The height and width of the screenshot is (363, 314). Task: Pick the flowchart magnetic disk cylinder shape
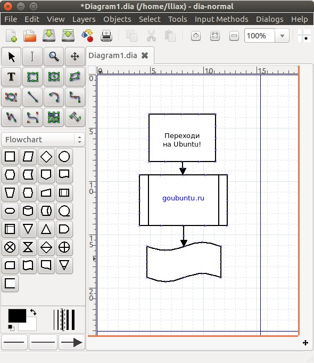[28, 211]
